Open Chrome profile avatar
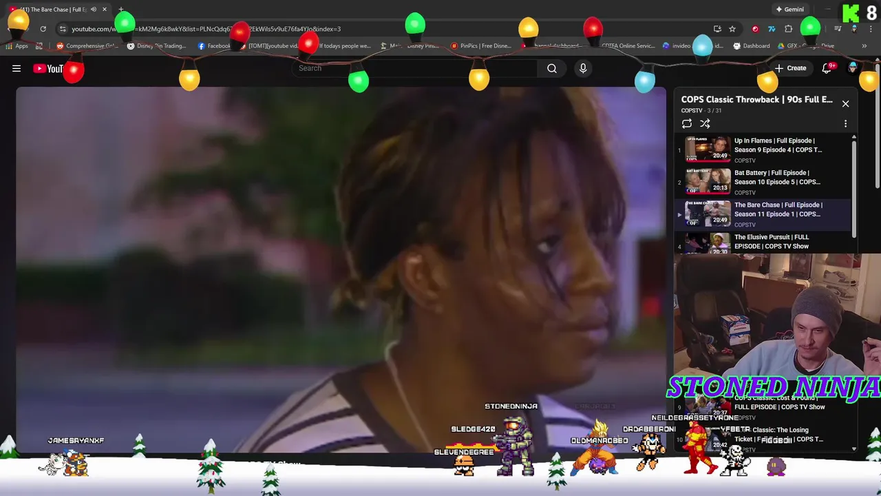Screen dimensions: 881x496 pos(854,29)
